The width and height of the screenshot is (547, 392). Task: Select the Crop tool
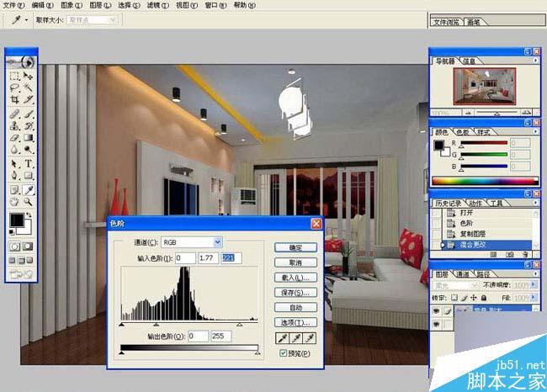tap(14, 99)
